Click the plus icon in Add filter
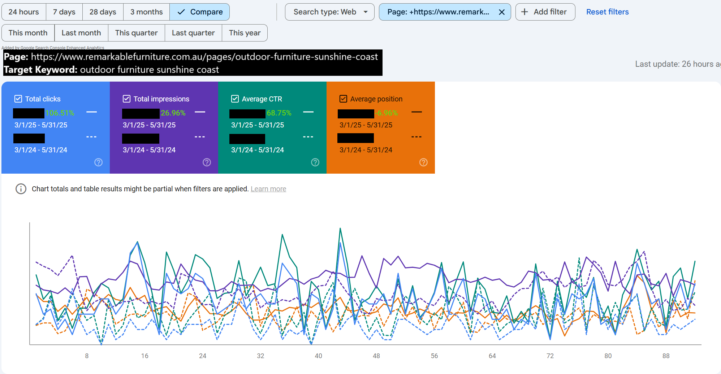 pos(524,12)
